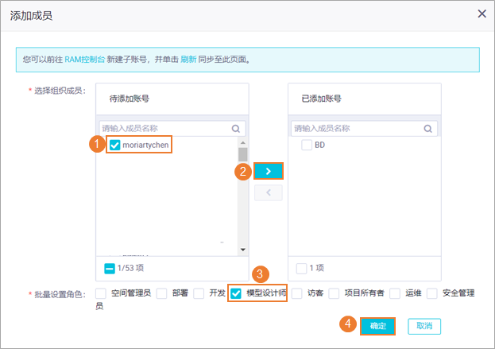Tick the 项目所有者 role

pos(335,293)
